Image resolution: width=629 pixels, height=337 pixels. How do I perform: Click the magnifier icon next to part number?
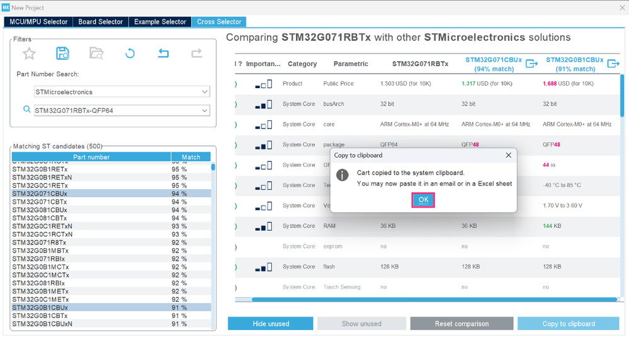coord(26,109)
